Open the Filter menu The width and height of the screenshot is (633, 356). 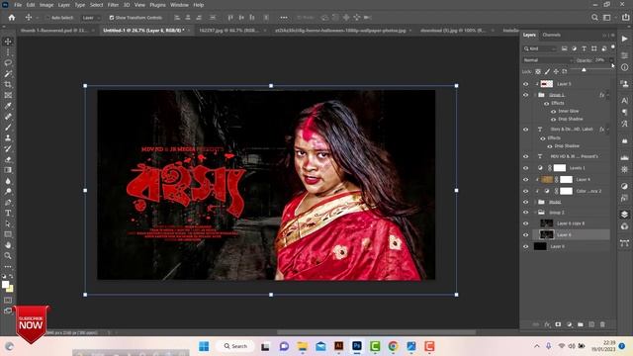[x=113, y=5]
